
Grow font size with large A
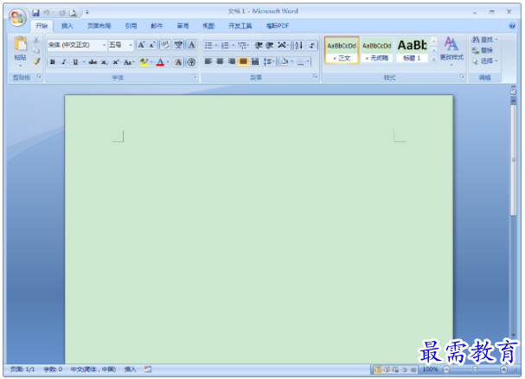pos(142,45)
